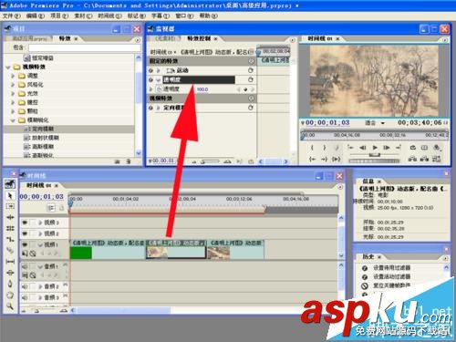Open the 文件 menu
Screen dimensions: 456x342
click(x=12, y=16)
